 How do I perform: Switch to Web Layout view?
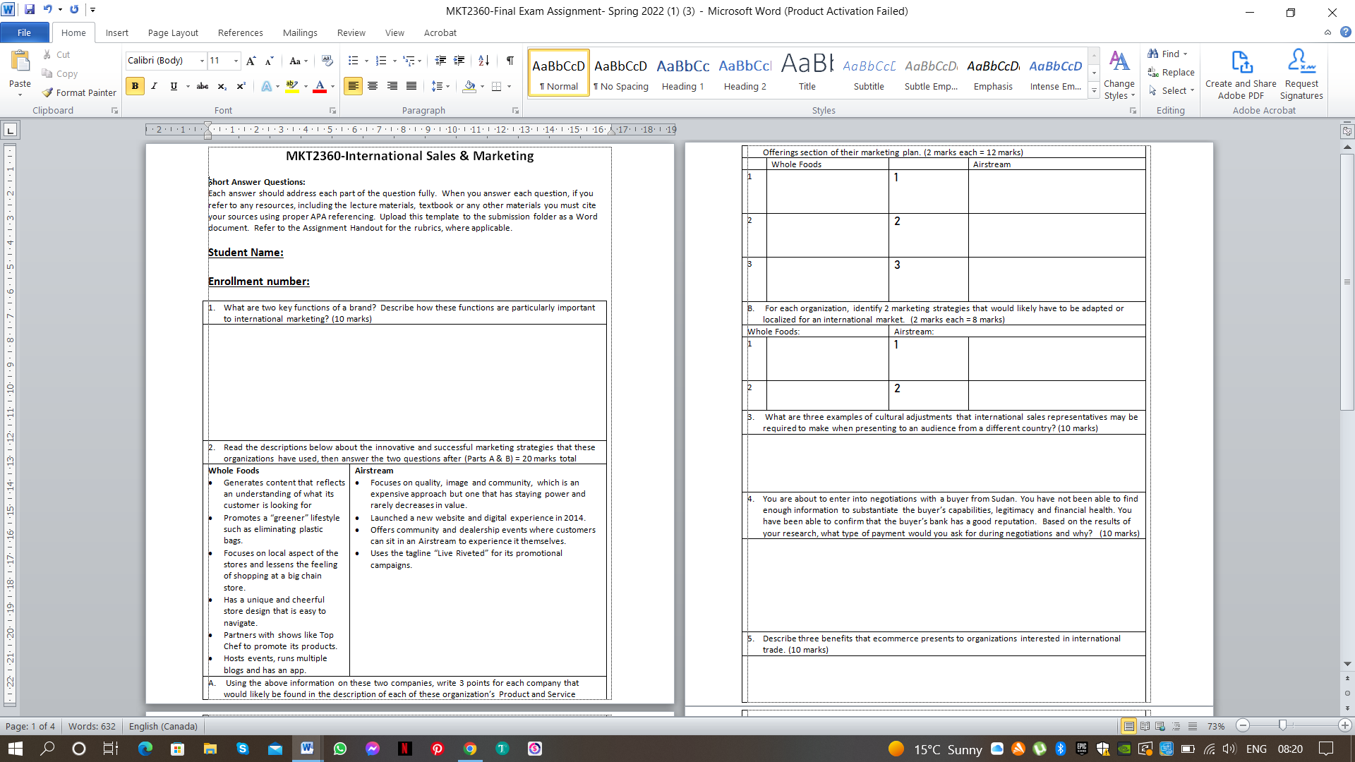coord(1160,726)
